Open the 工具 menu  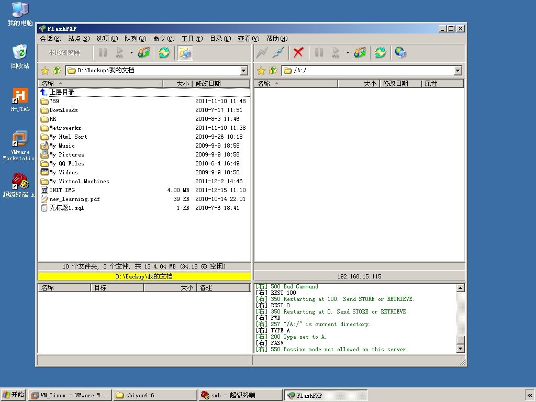[x=192, y=39]
